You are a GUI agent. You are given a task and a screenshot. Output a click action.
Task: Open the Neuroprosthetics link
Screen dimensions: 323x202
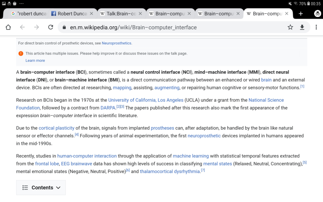tap(116, 43)
